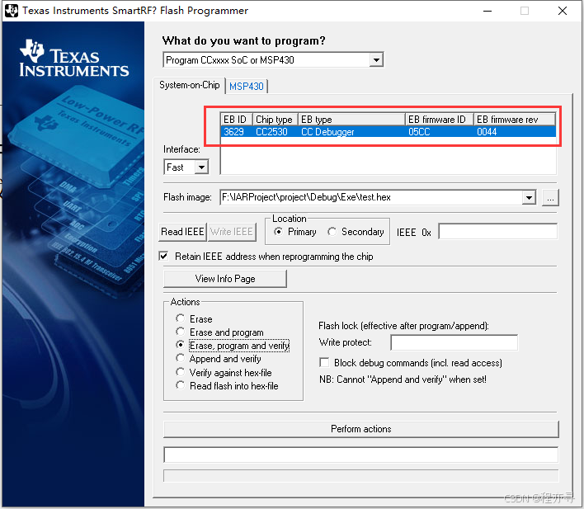Image resolution: width=584 pixels, height=509 pixels.
Task: Click the CC2530 chip type cell
Action: (x=271, y=132)
